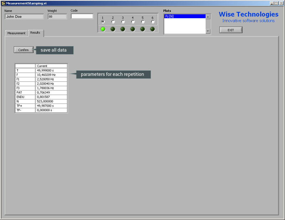Click the TF- value 0,000000 s
Image resolution: width=285 pixels, height=220 pixels.
[51, 110]
